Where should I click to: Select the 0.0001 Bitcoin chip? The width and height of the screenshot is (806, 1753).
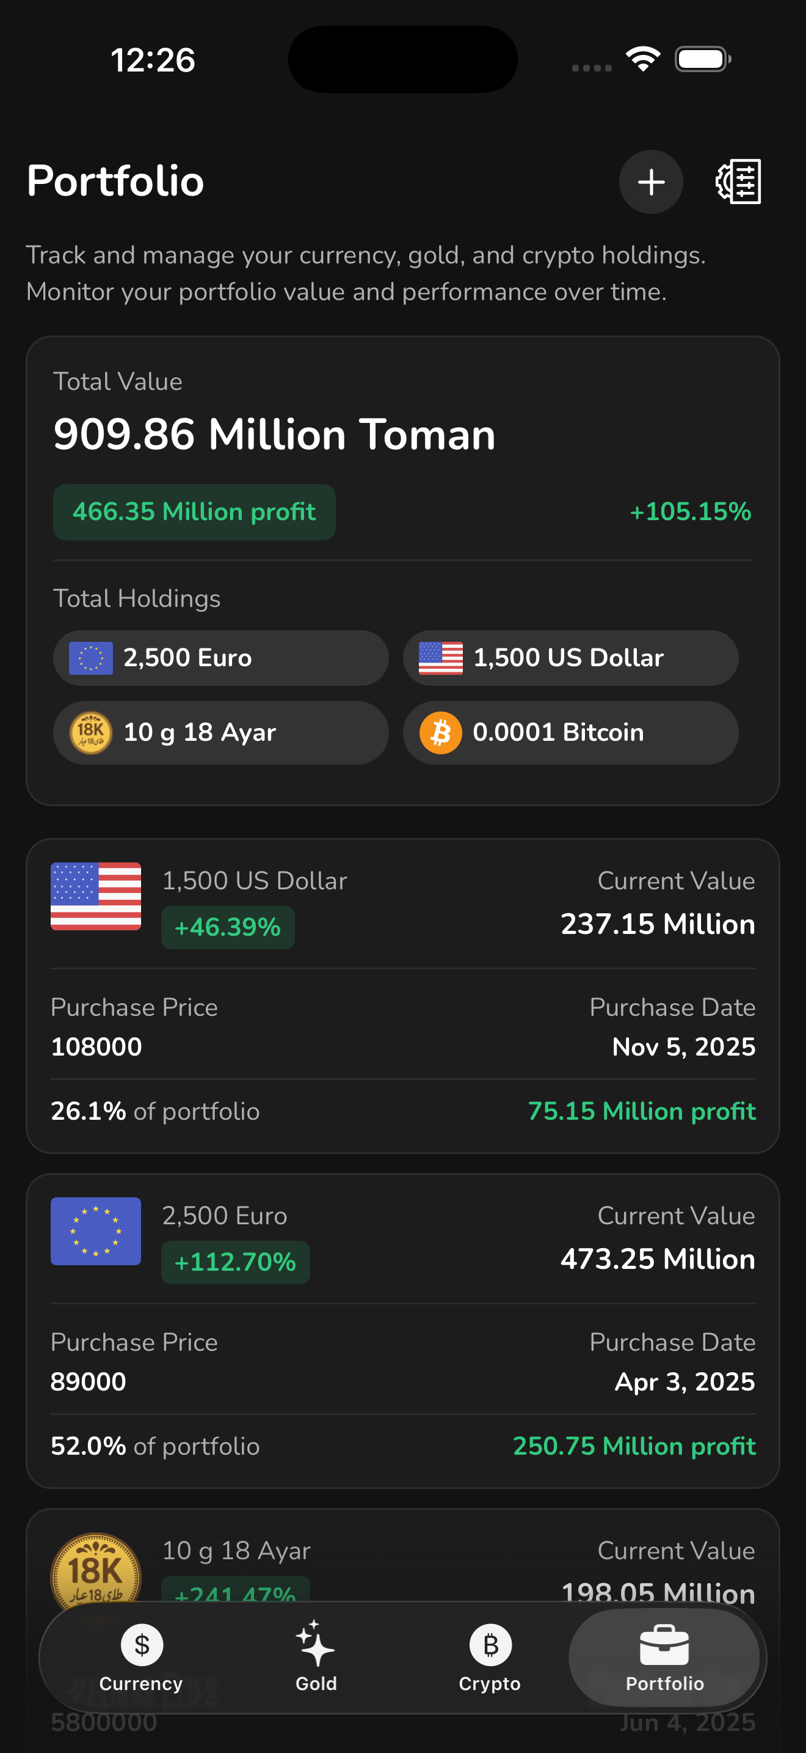click(x=570, y=733)
